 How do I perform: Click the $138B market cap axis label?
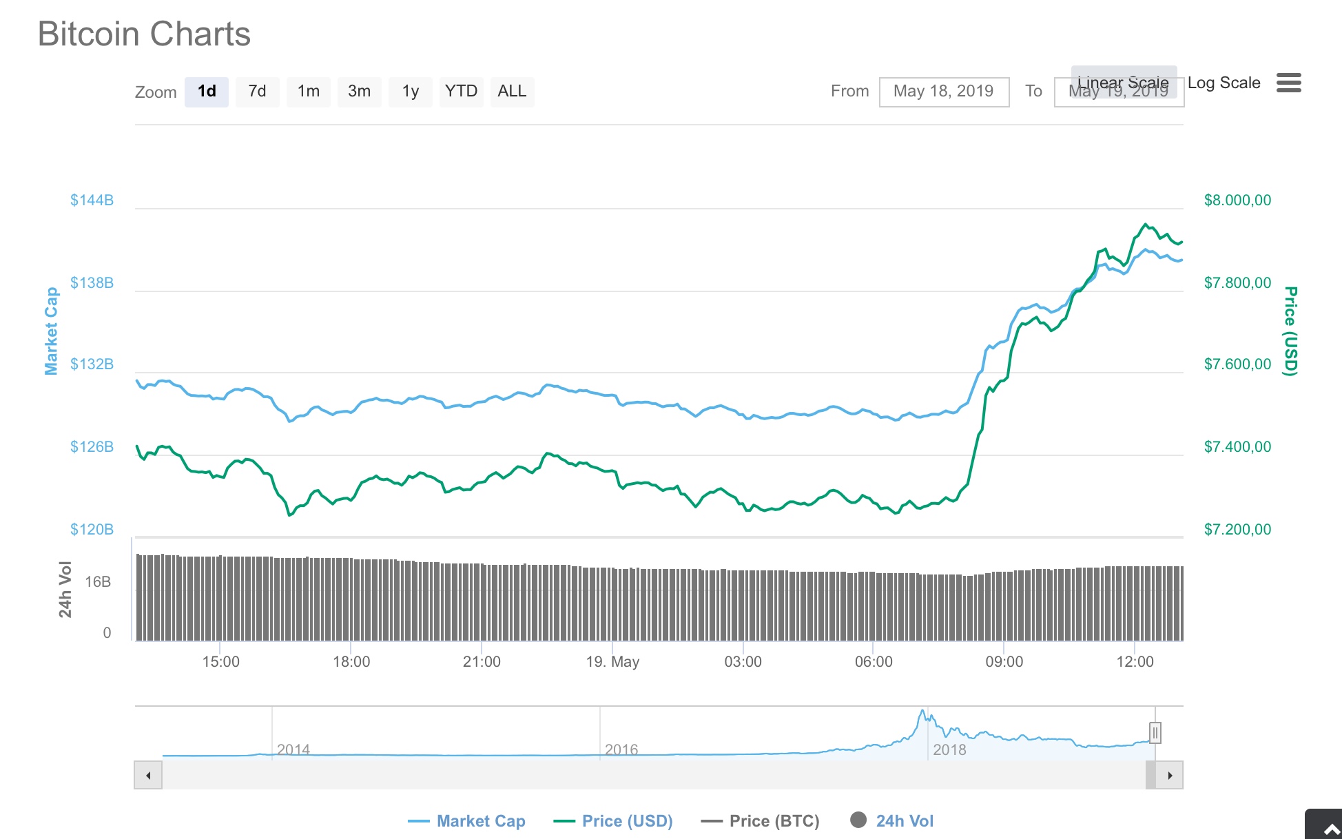click(x=92, y=283)
